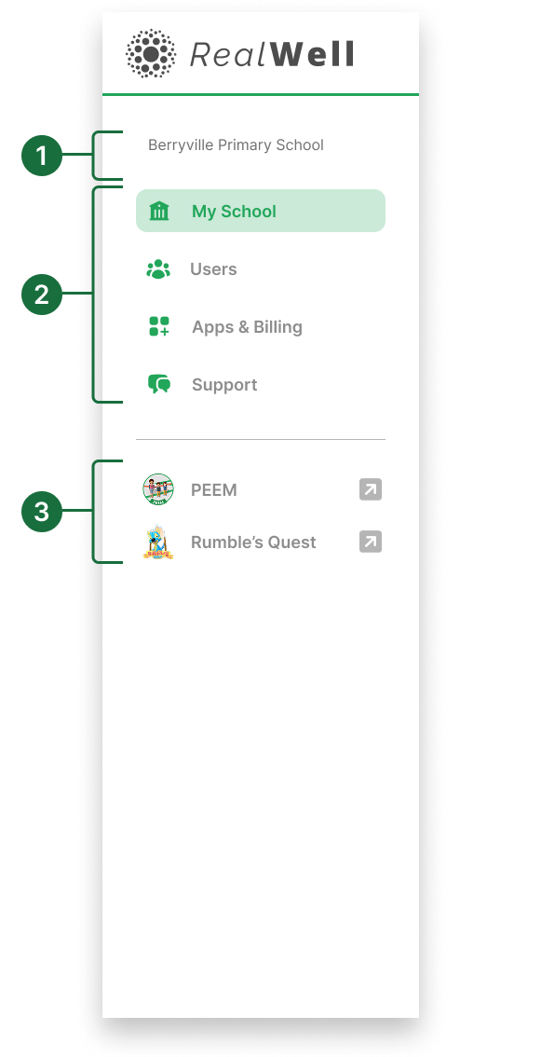Go to the Support section

pyautogui.click(x=223, y=384)
